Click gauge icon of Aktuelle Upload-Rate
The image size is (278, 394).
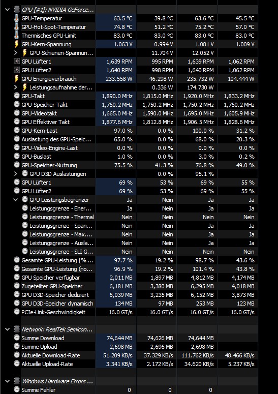coord(17,364)
